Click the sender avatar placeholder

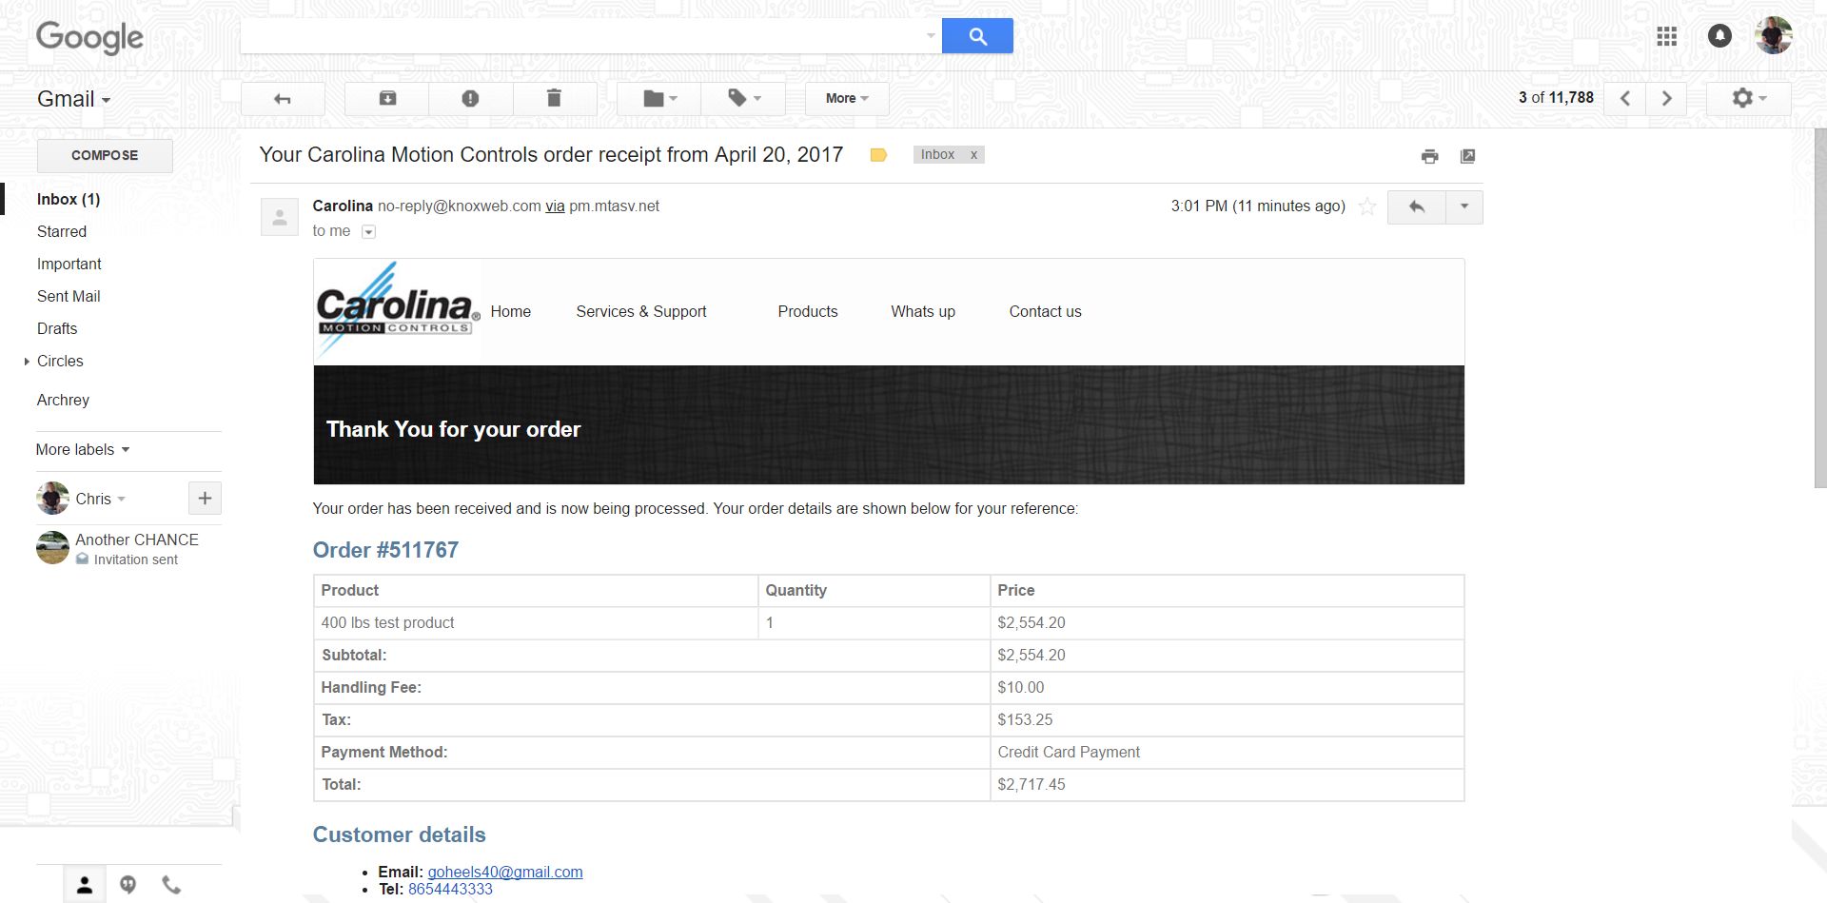click(x=280, y=217)
